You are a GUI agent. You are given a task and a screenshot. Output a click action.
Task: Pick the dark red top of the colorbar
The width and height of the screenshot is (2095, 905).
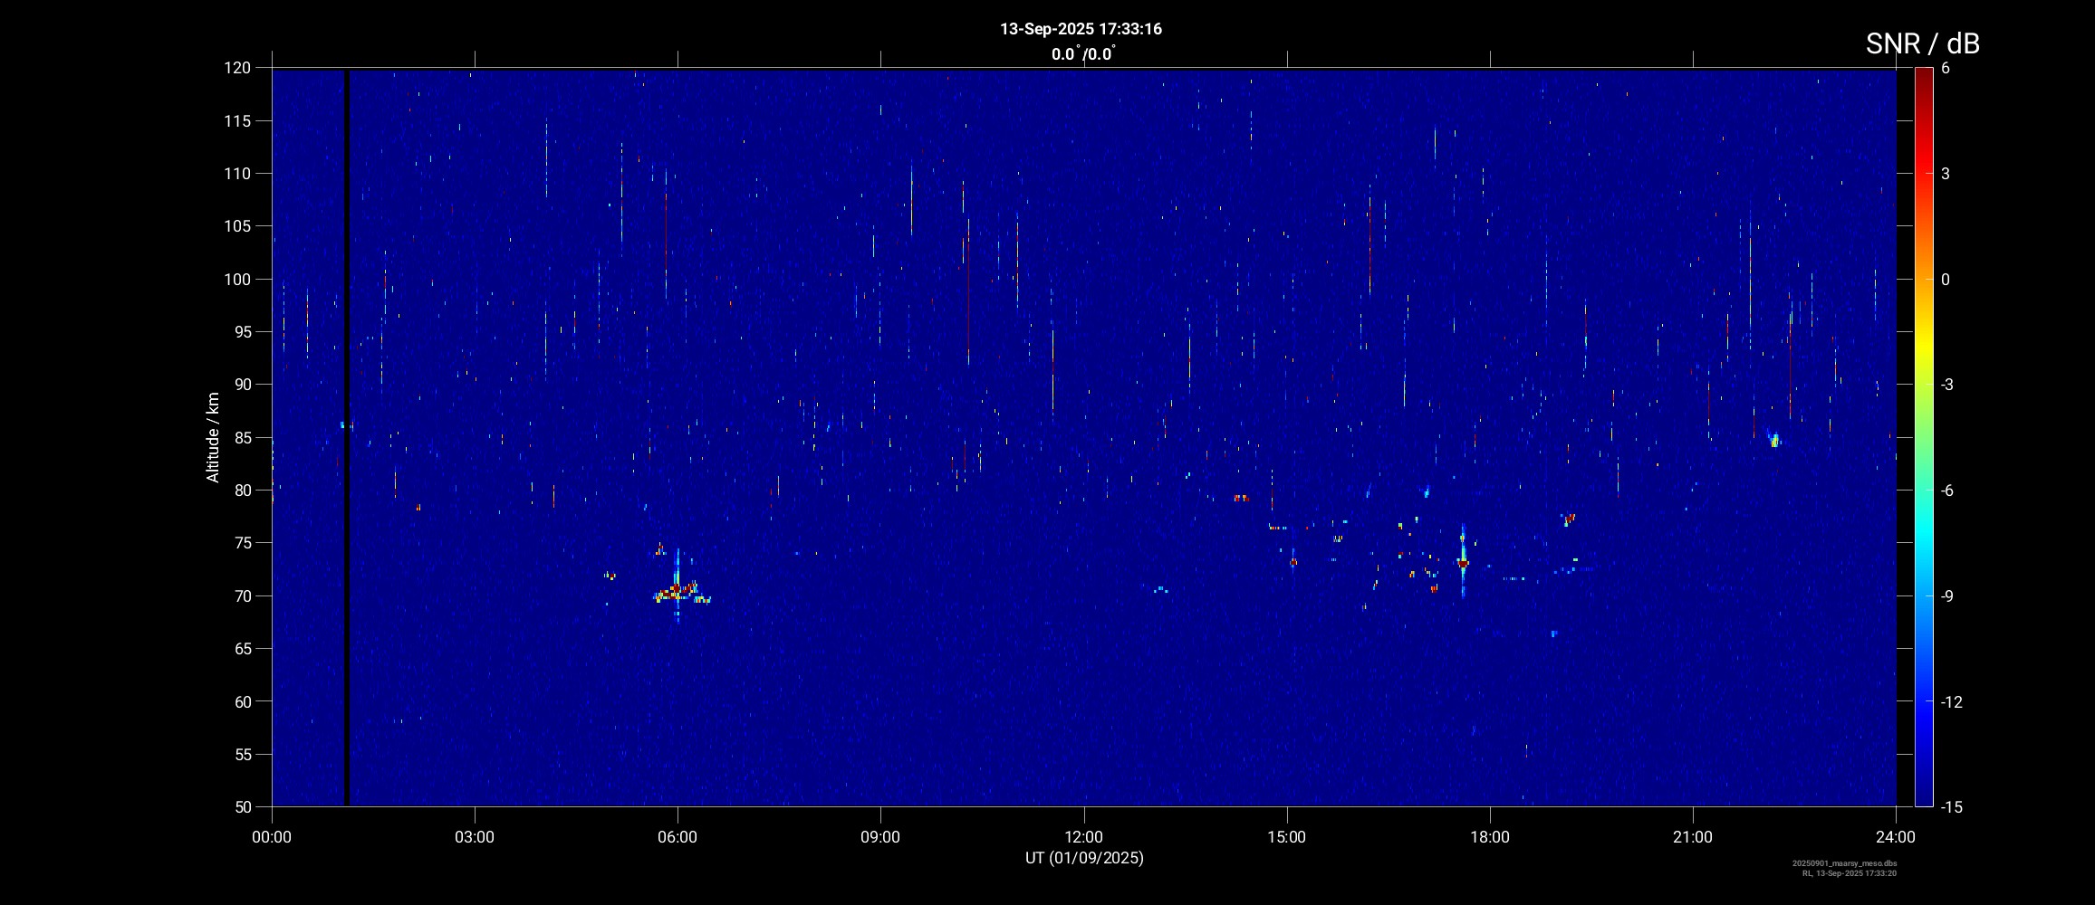[x=1923, y=74]
